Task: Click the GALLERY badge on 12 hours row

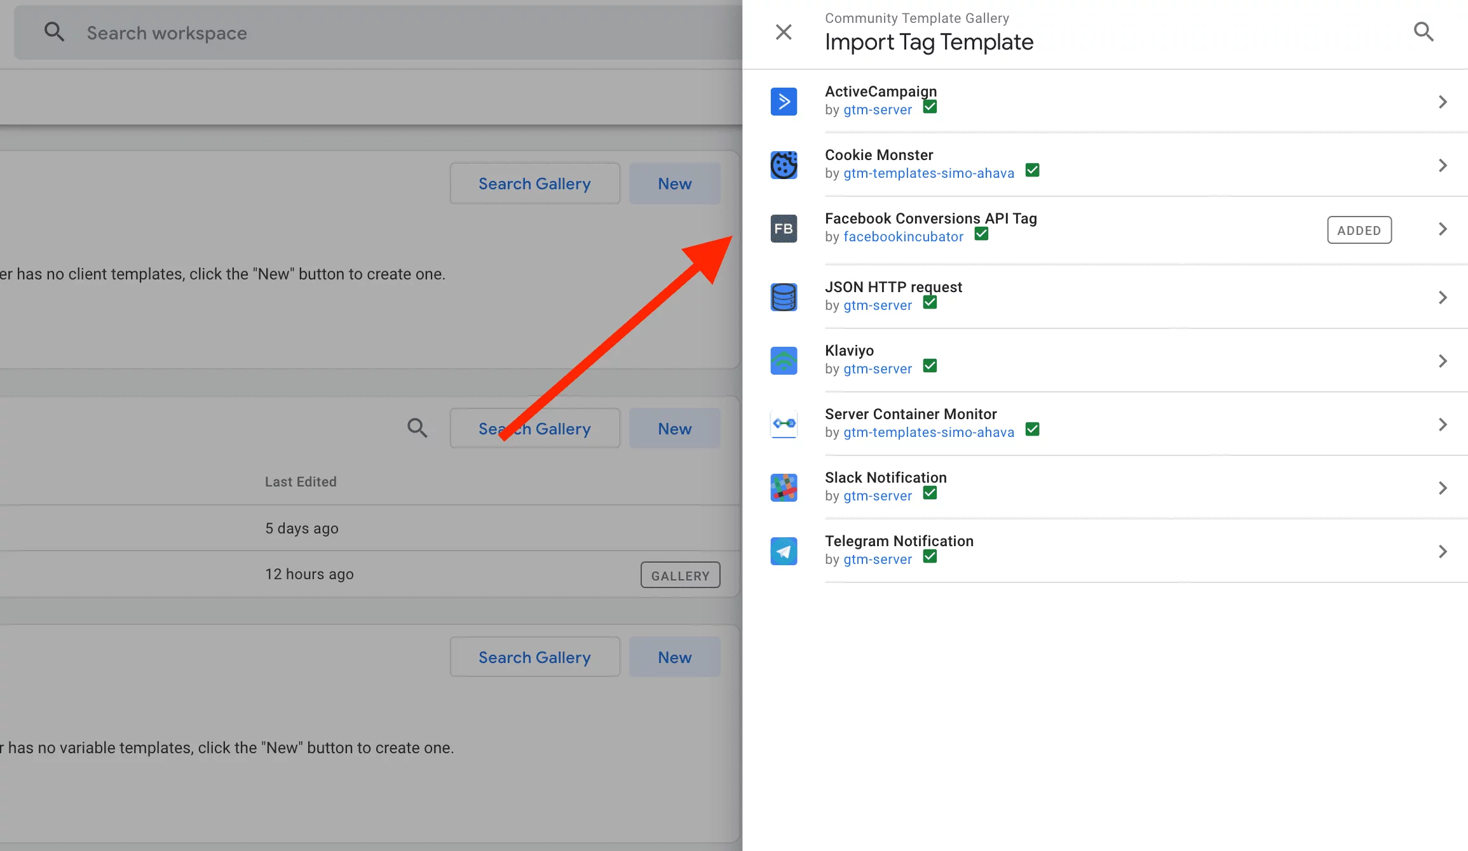Action: [x=680, y=575]
